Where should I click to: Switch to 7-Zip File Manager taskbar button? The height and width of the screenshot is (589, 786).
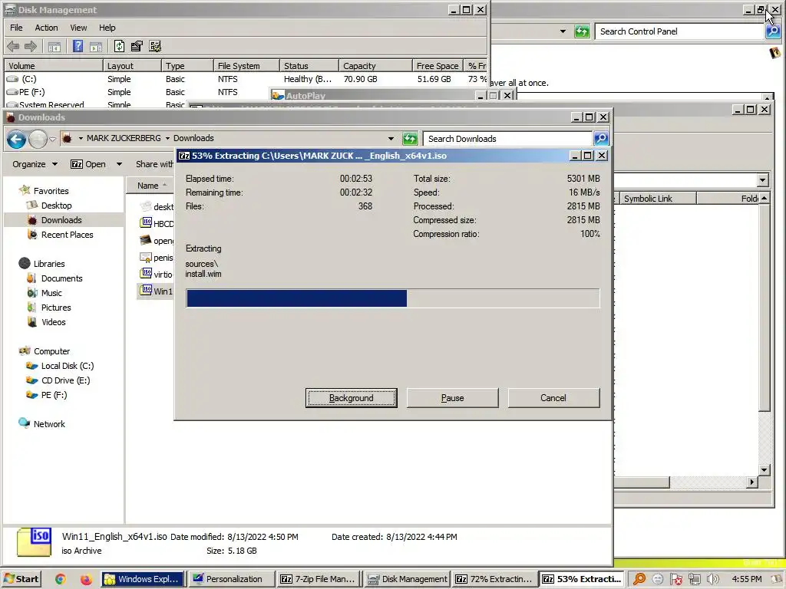319,579
